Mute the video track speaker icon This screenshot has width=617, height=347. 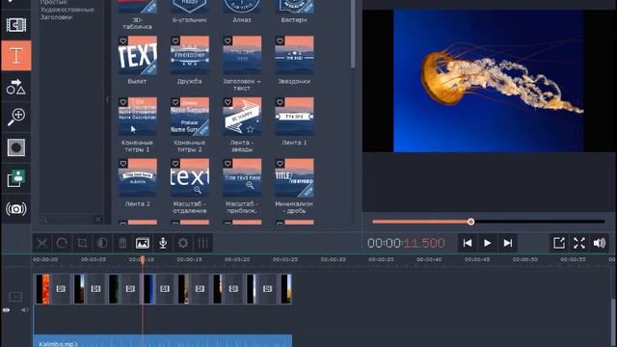pyautogui.click(x=24, y=310)
